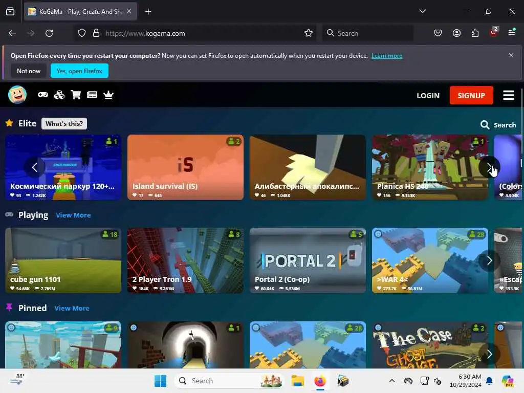Click View More beside Pinned
The height and width of the screenshot is (393, 524).
tap(72, 309)
